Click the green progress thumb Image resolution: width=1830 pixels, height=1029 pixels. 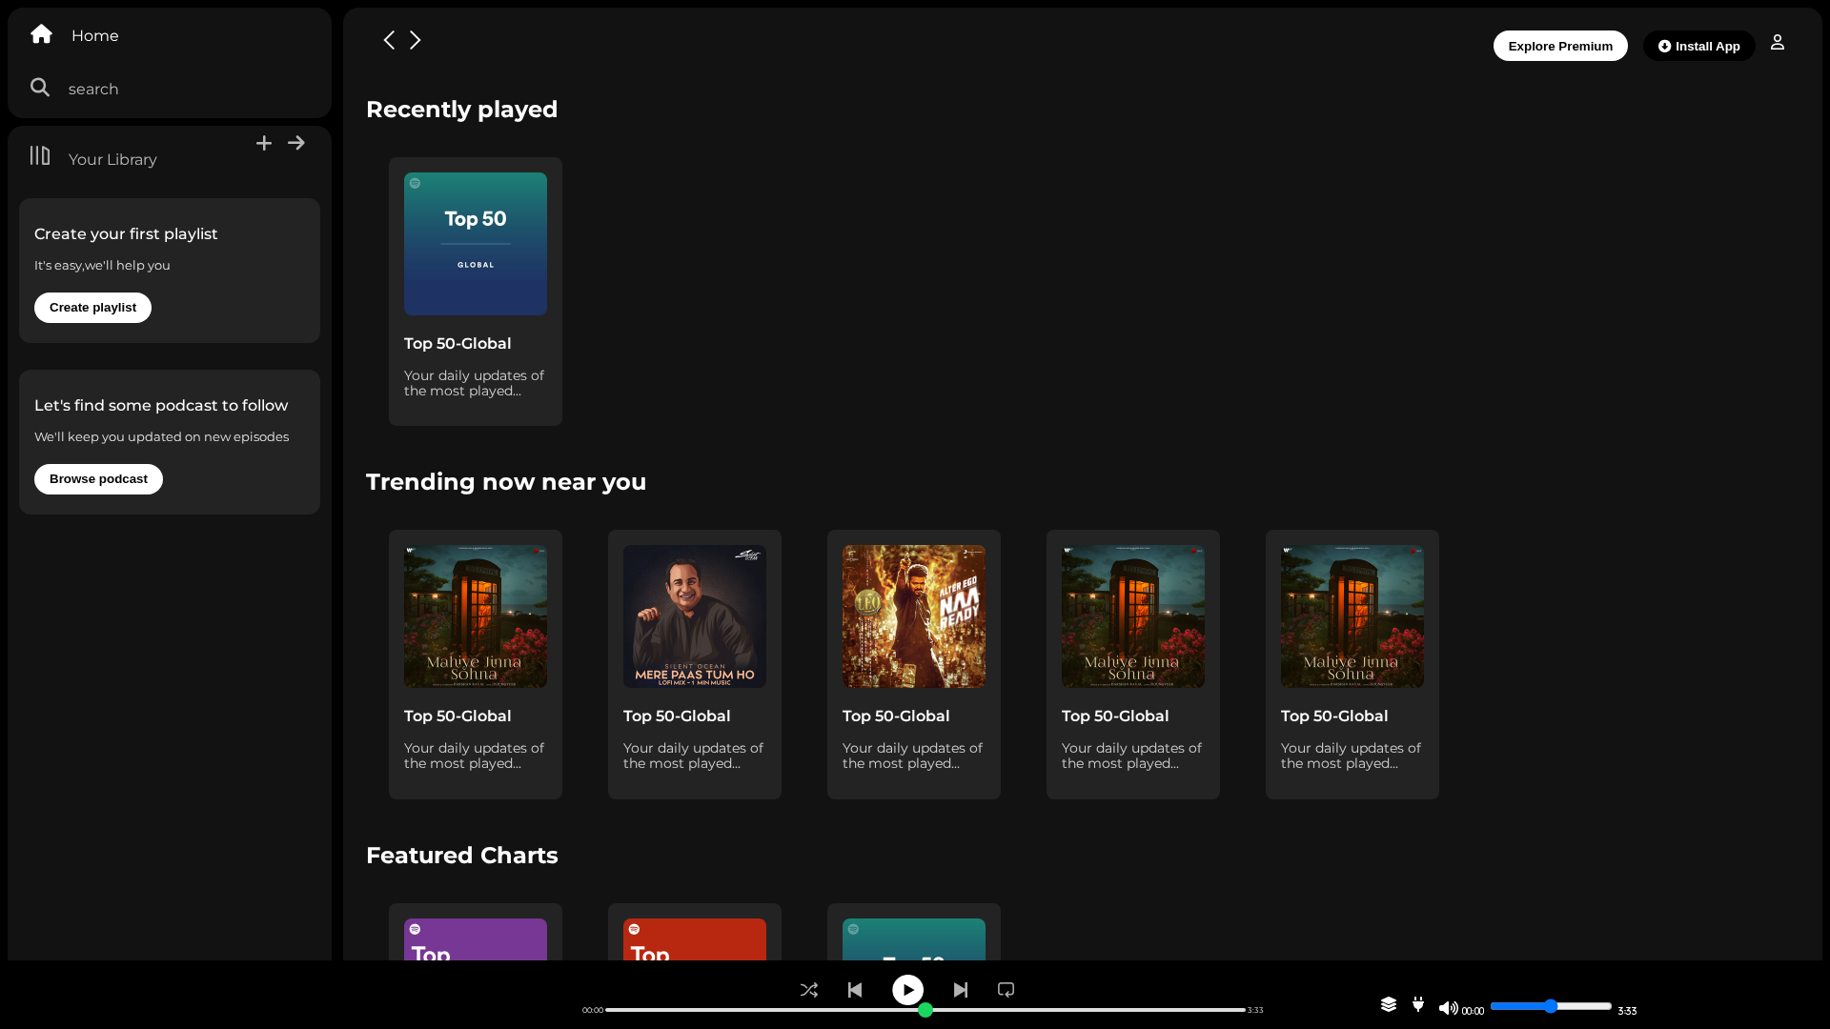pyautogui.click(x=925, y=1010)
